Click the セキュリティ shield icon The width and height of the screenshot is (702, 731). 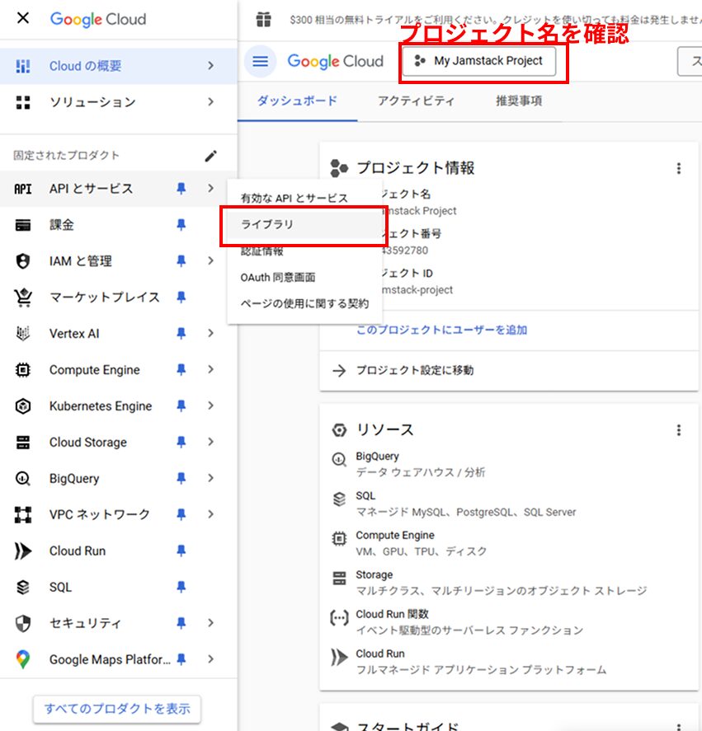23,623
